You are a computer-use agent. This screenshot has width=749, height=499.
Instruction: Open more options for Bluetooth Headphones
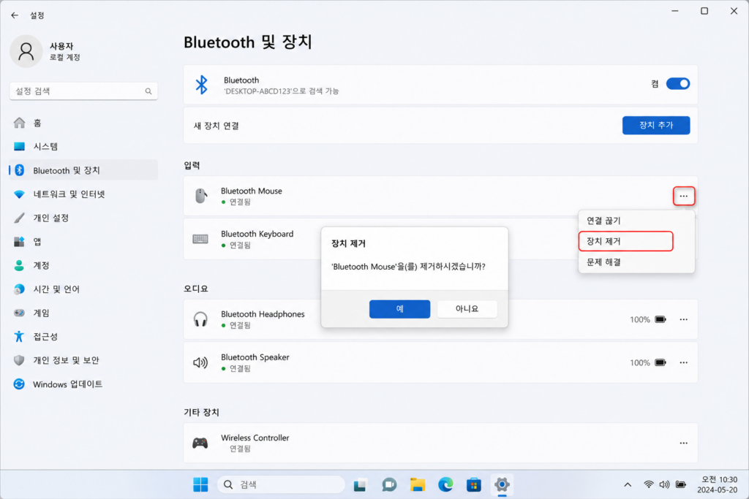(x=684, y=319)
